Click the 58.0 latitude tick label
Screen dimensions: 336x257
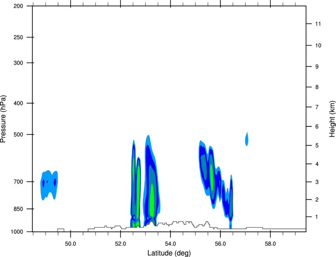click(x=270, y=244)
